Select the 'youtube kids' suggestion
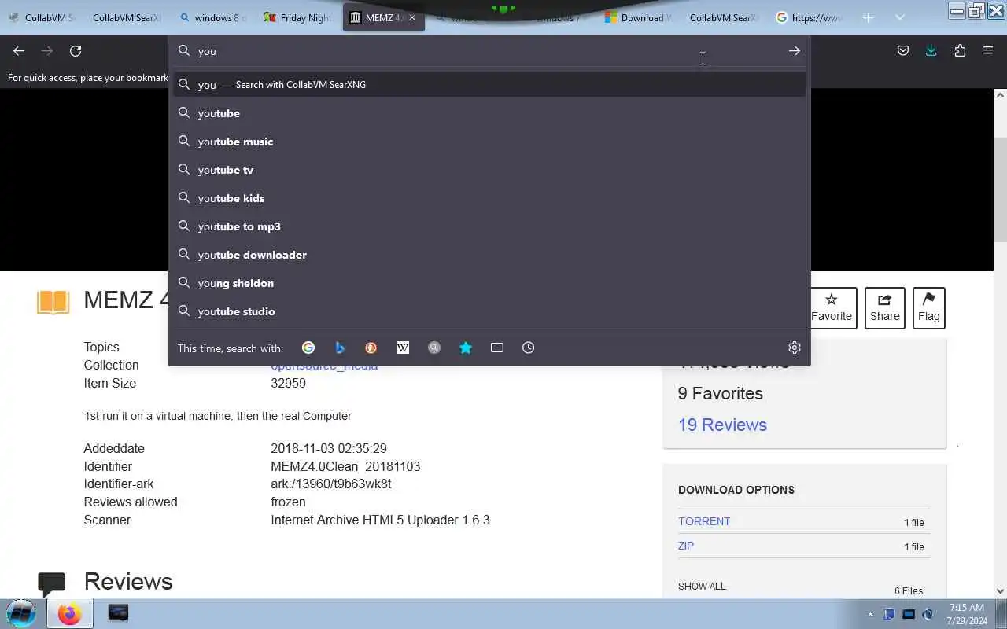Screen dimensions: 1007x629 click(x=489, y=198)
